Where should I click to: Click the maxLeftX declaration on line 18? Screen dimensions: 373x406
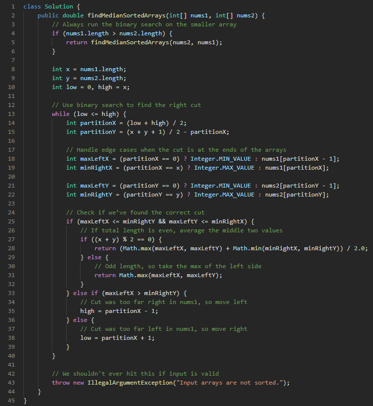tap(203, 159)
